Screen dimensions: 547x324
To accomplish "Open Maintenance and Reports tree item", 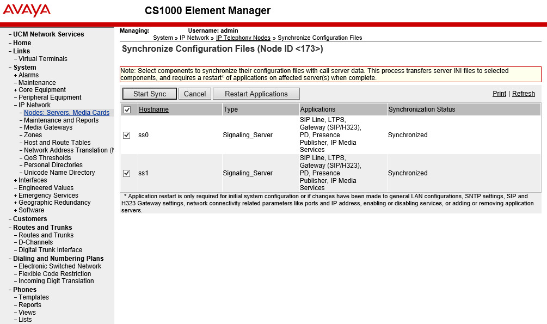I will 61,120.
